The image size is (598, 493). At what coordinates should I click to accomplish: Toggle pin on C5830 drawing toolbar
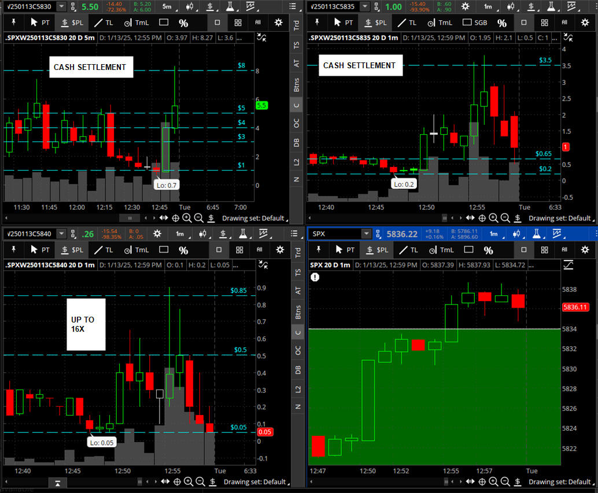[x=14, y=23]
